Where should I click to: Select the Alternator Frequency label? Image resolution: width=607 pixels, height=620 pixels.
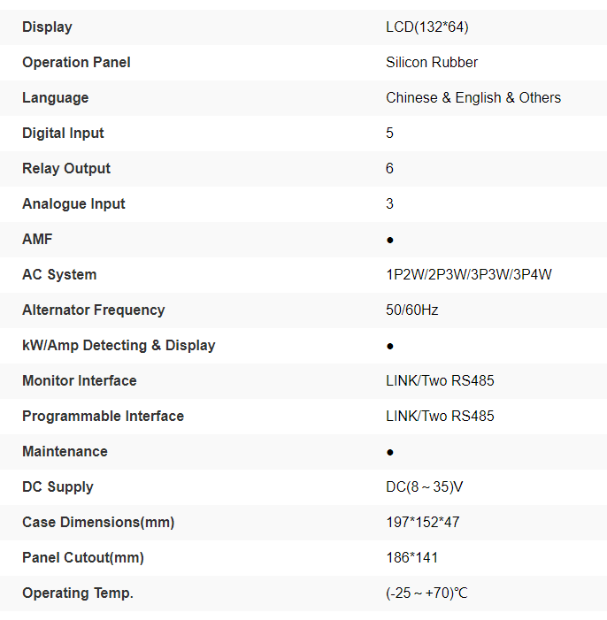pyautogui.click(x=93, y=310)
